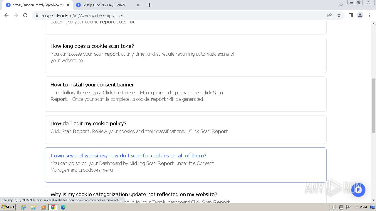Click the browser forward arrow
Viewport: 376px width, 211px height.
[x=16, y=15]
